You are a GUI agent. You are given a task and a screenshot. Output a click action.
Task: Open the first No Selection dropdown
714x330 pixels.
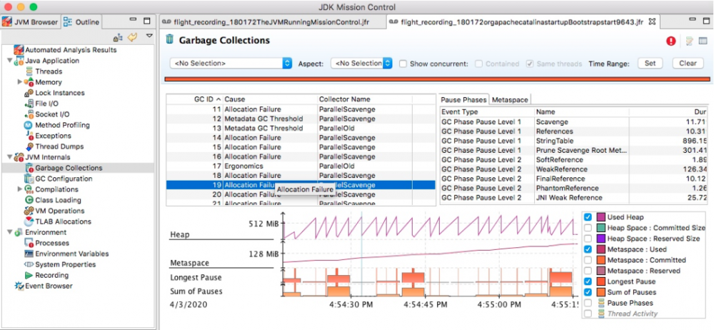click(231, 64)
